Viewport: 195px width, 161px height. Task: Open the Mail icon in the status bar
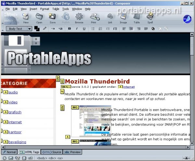pos(11,158)
